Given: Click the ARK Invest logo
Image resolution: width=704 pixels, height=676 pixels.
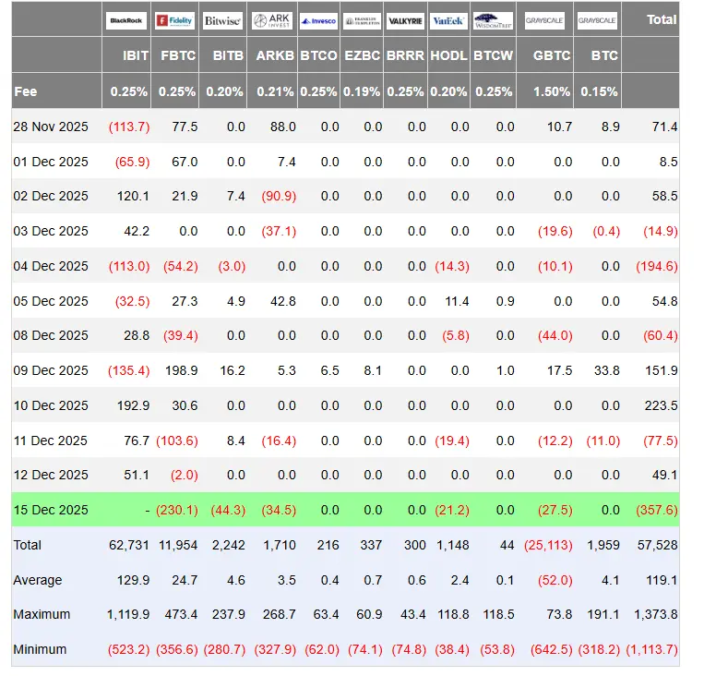Looking at the screenshot, I should point(271,20).
